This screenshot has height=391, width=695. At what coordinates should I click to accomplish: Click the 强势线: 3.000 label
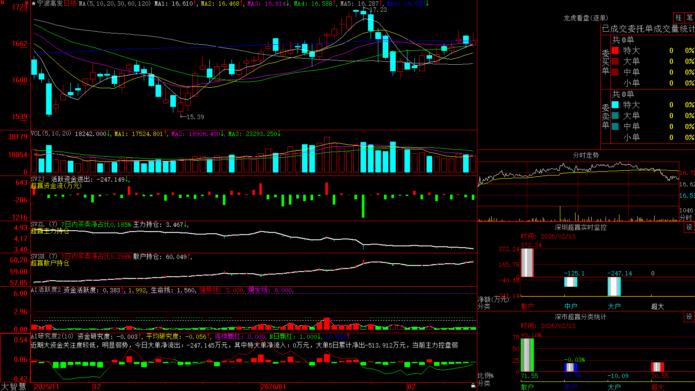222,290
